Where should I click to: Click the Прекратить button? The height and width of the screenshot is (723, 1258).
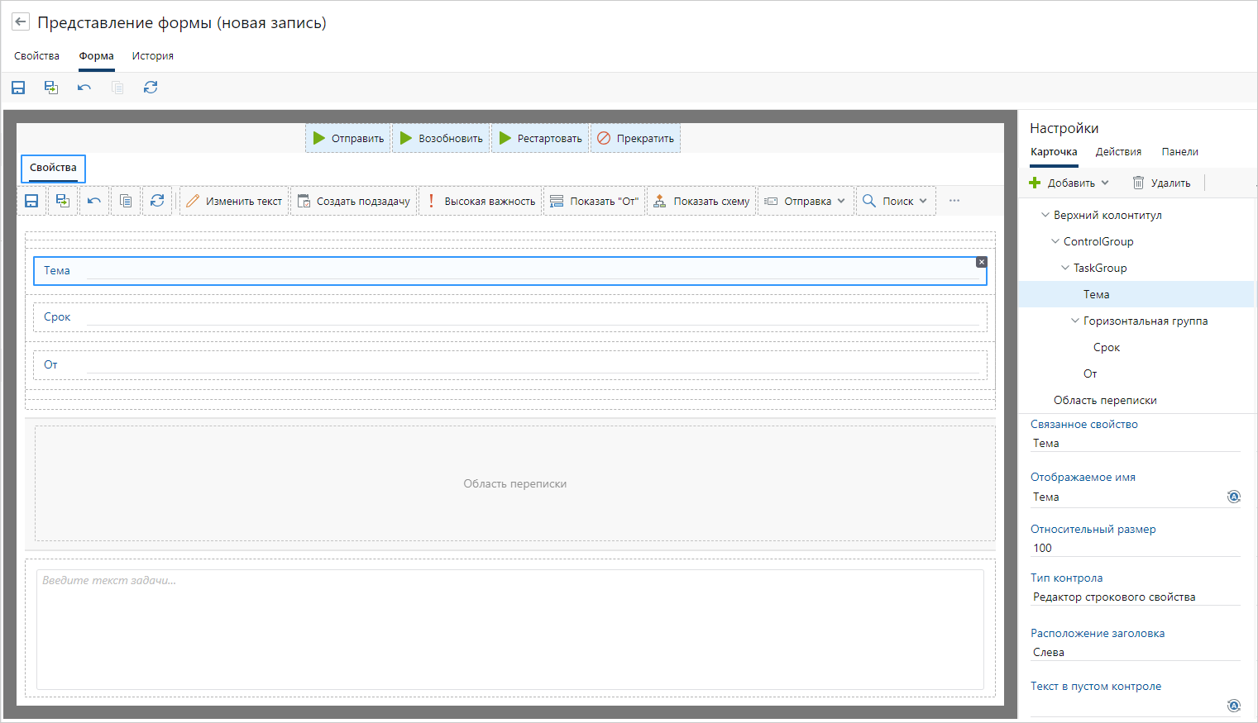click(636, 139)
